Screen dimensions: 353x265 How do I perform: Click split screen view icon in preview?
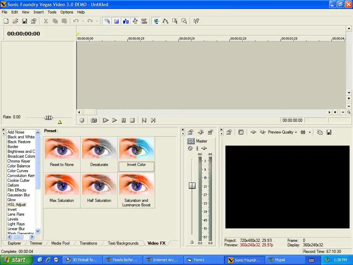(262, 132)
